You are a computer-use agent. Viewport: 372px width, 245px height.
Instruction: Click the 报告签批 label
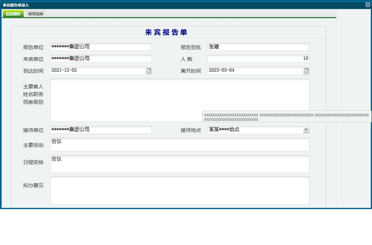point(191,47)
